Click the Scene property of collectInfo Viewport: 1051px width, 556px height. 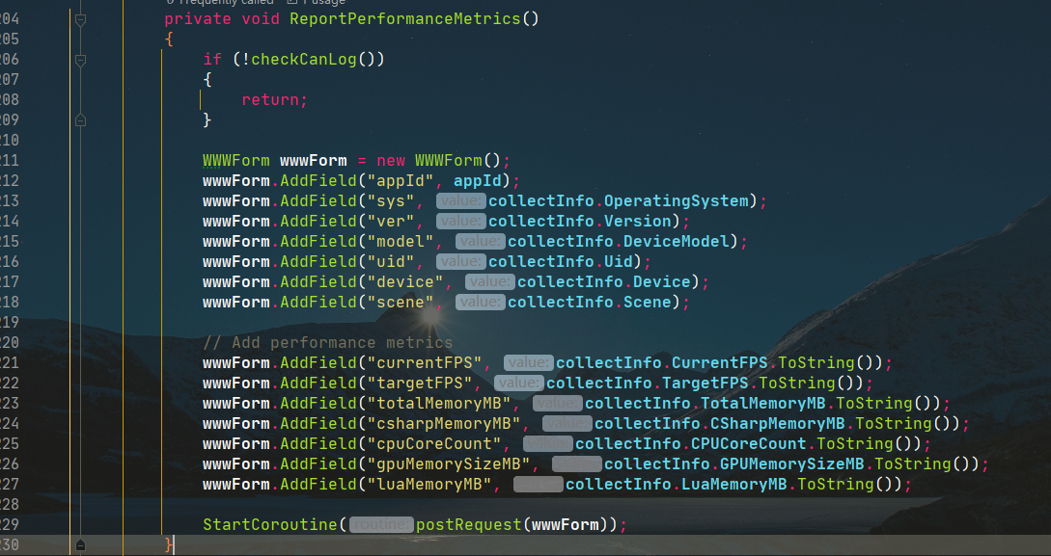click(648, 302)
